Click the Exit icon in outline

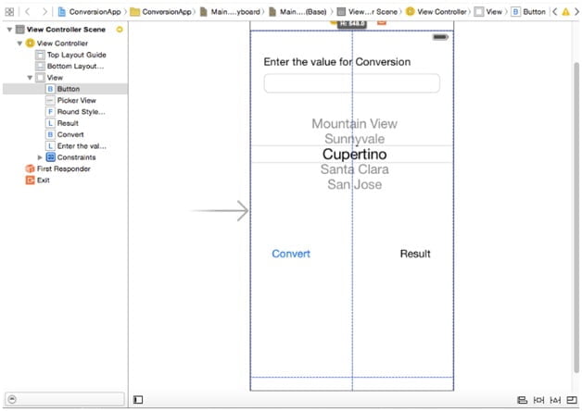(x=30, y=181)
